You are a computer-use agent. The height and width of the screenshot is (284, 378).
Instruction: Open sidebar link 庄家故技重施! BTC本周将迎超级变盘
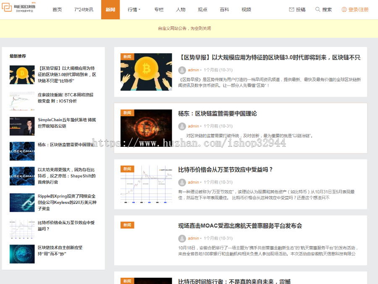tap(66, 98)
